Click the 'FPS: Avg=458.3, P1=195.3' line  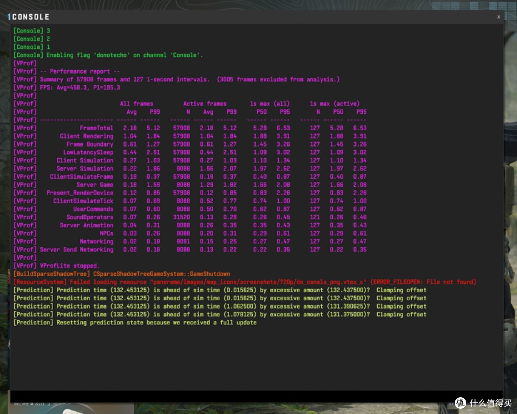[x=67, y=87]
